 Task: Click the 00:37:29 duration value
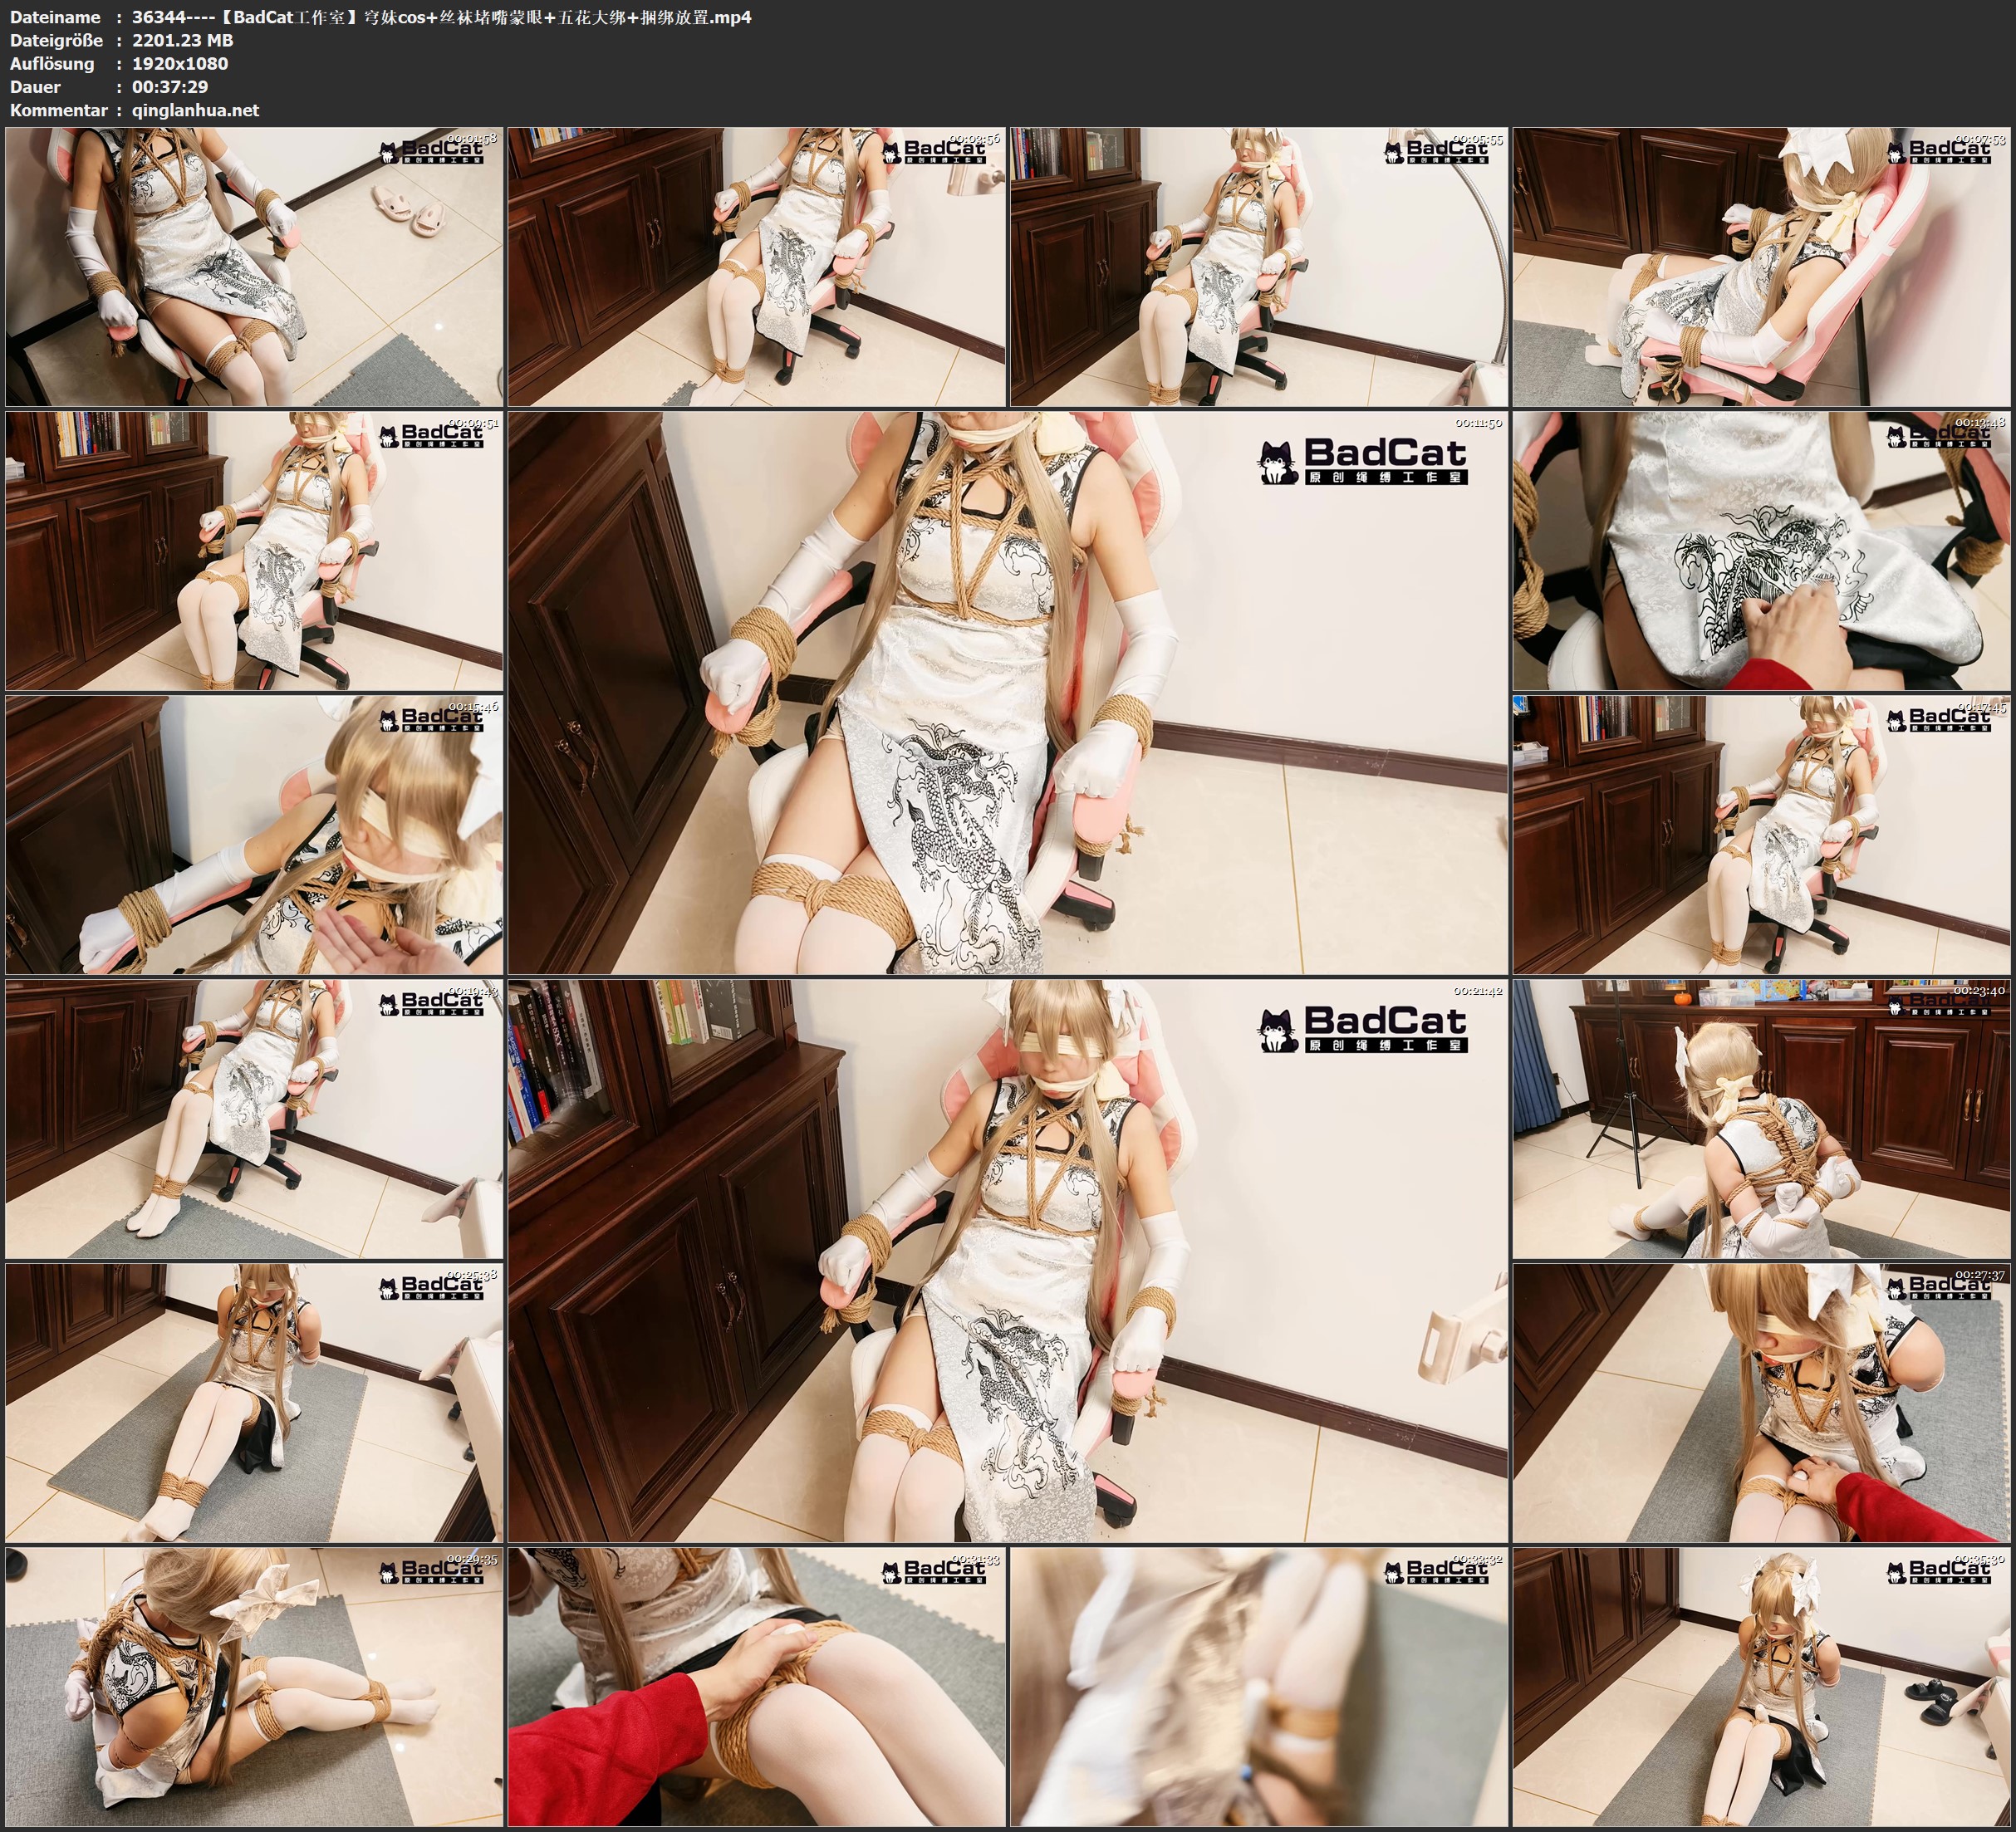(x=170, y=87)
